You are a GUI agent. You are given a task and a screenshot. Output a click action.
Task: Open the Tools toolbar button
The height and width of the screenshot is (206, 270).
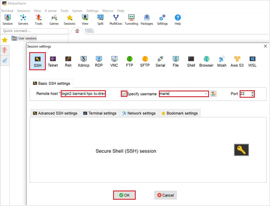pyautogui.click(x=39, y=20)
